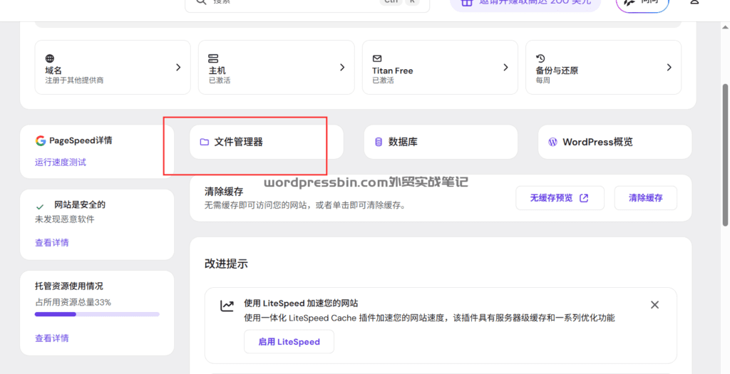The width and height of the screenshot is (730, 374).
Task: Click the history icon on 备份与还原 card
Action: pos(540,58)
